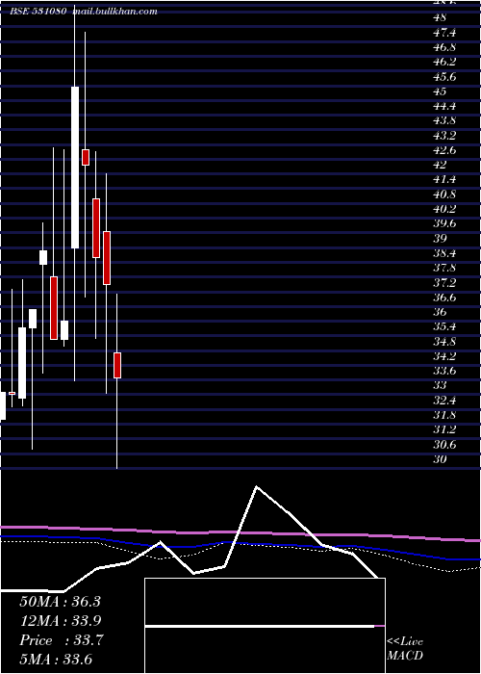Click the 33 price axis label

tap(440, 385)
